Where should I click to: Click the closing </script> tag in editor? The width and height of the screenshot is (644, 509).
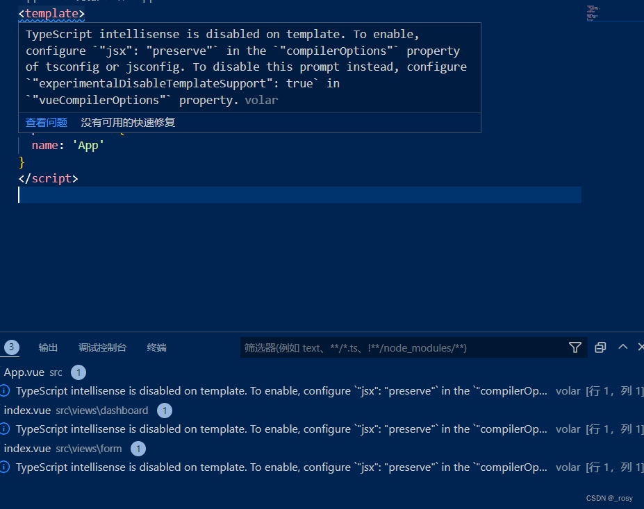click(x=48, y=178)
